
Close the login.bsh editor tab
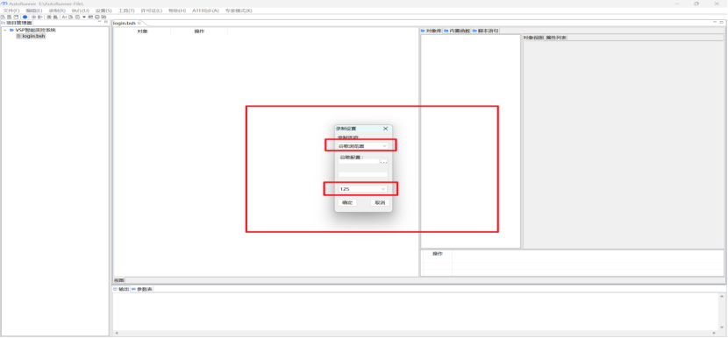139,23
